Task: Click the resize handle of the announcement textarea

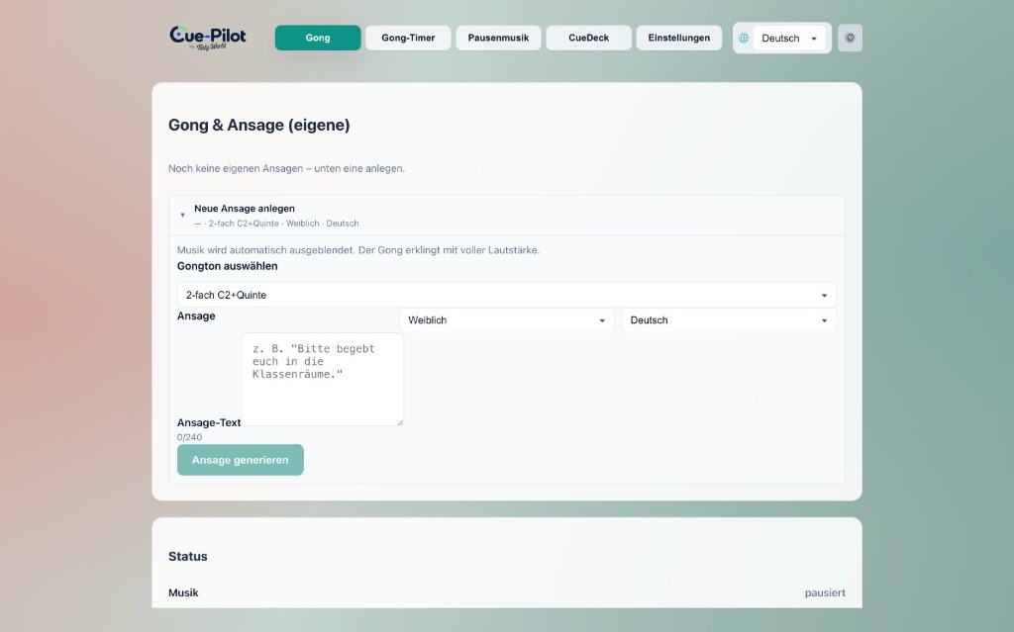Action: [400, 422]
